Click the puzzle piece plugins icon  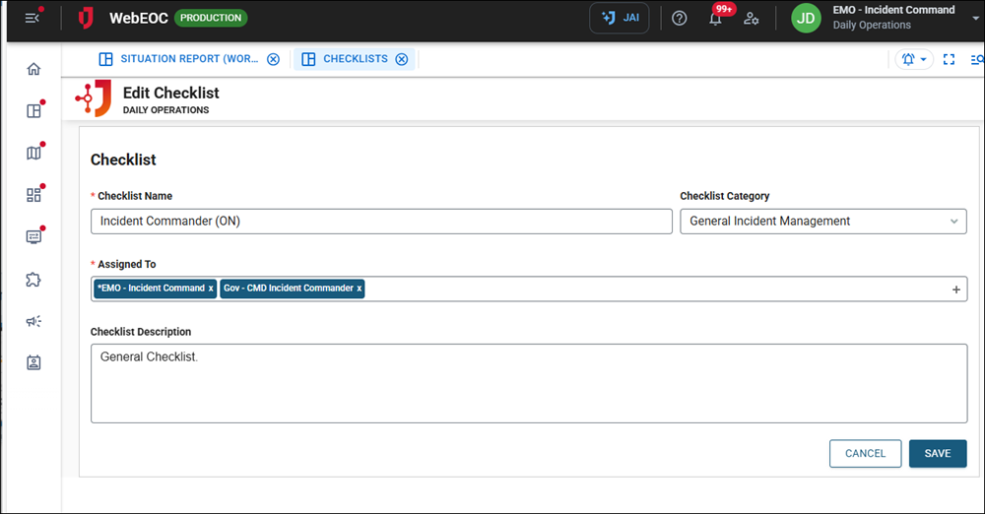click(33, 280)
